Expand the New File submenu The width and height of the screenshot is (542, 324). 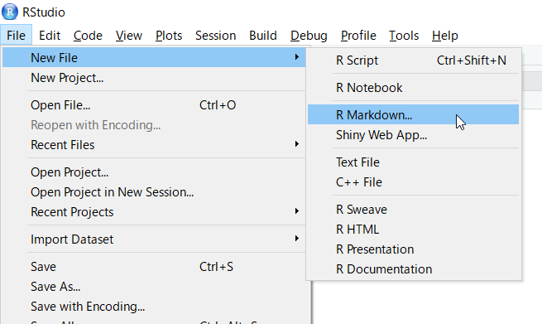click(x=154, y=57)
